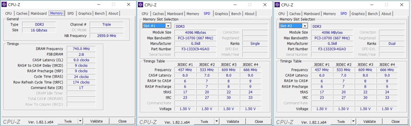Screen dimensions: 411x126
Task: Click Validate in the Memory window
Action: [96, 121]
